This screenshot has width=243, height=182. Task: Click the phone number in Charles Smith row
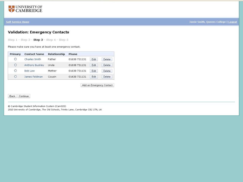pos(77,59)
